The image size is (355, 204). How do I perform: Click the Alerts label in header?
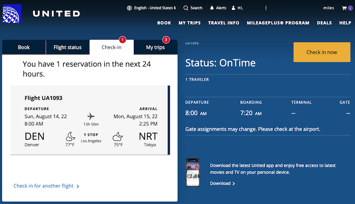[221, 8]
